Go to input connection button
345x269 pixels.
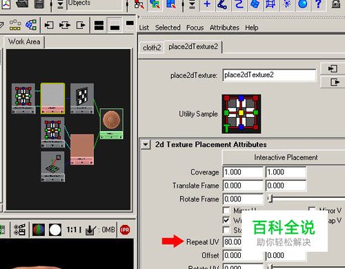(x=333, y=69)
